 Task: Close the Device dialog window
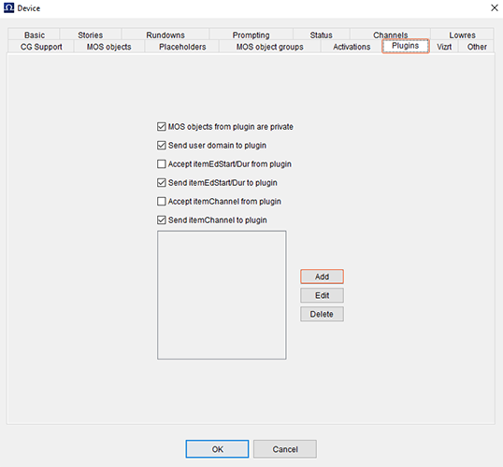click(x=494, y=7)
